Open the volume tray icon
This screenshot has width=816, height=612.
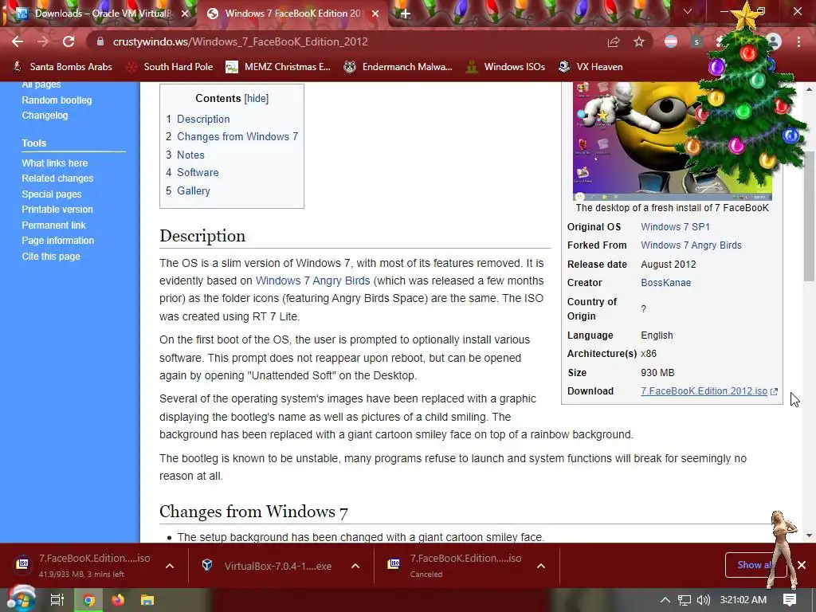click(x=703, y=600)
